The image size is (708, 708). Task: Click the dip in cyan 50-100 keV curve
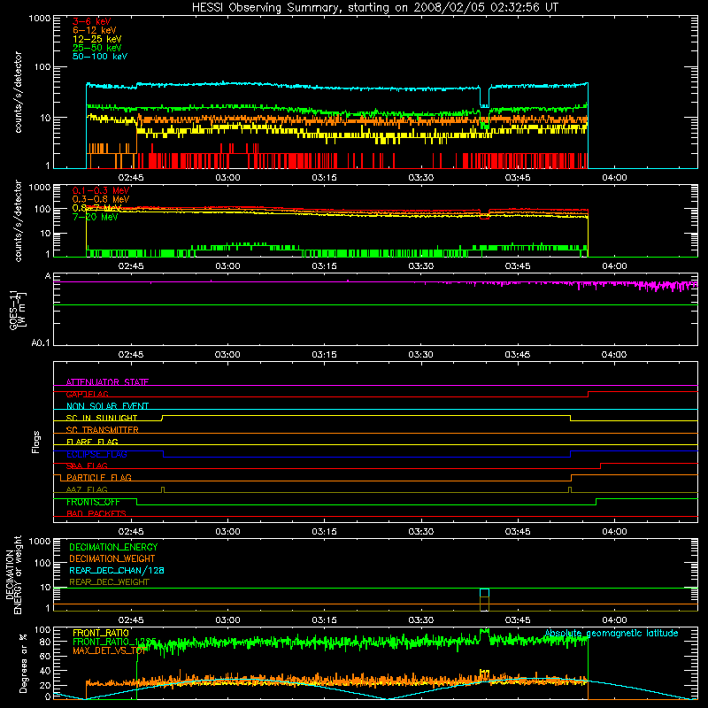(x=484, y=97)
